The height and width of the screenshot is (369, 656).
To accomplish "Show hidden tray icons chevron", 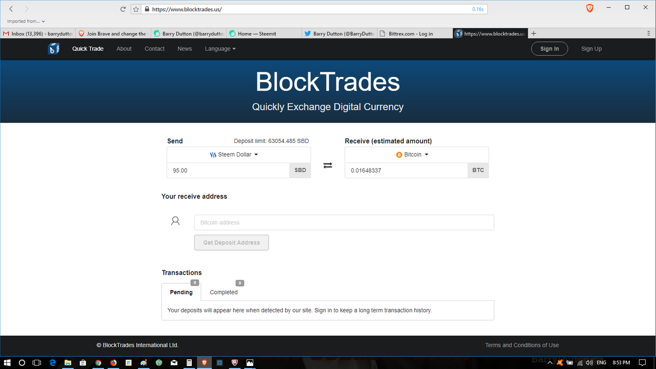I will (x=550, y=362).
